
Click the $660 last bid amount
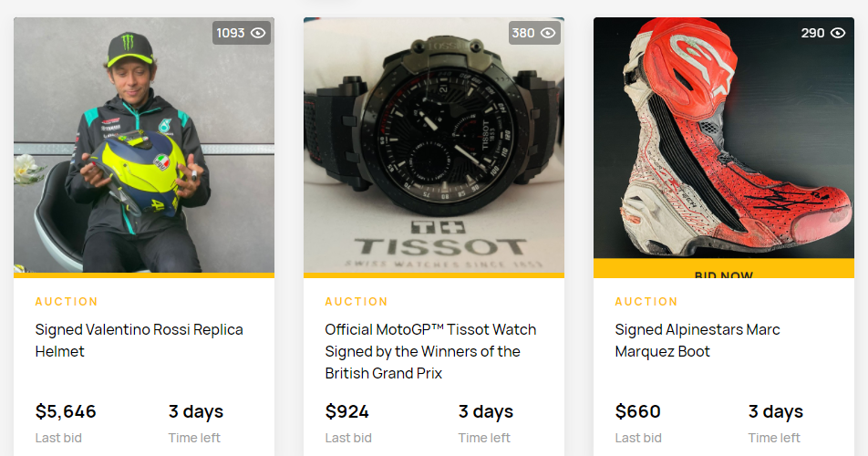click(638, 411)
